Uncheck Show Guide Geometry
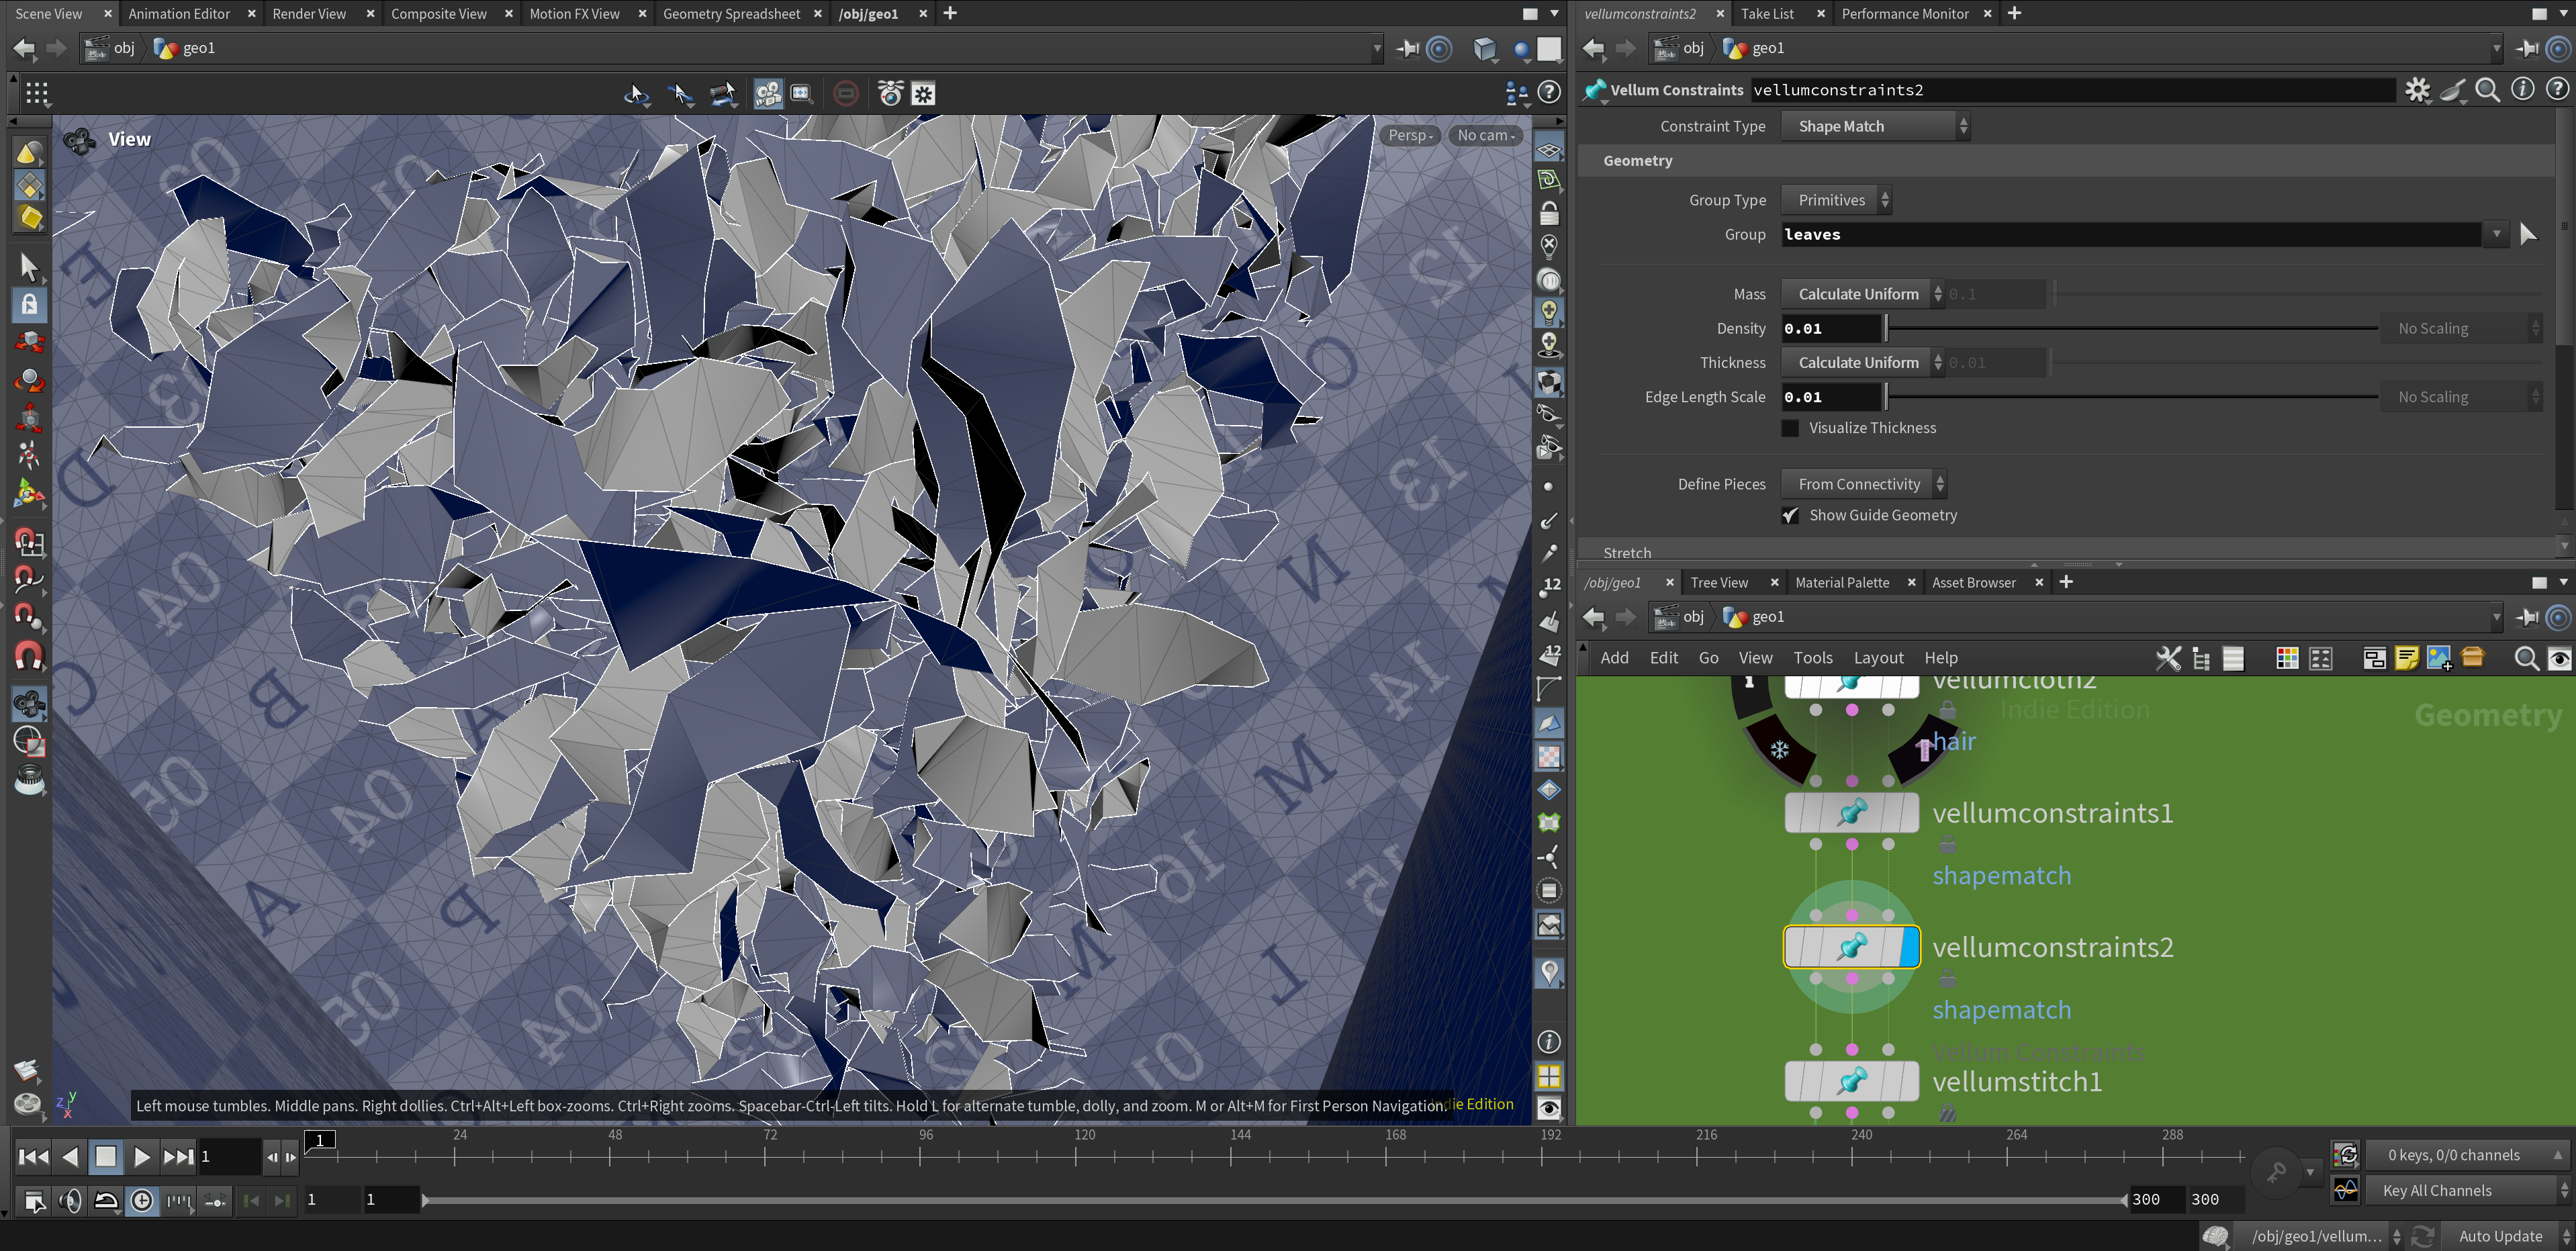2576x1251 pixels. [x=1790, y=515]
